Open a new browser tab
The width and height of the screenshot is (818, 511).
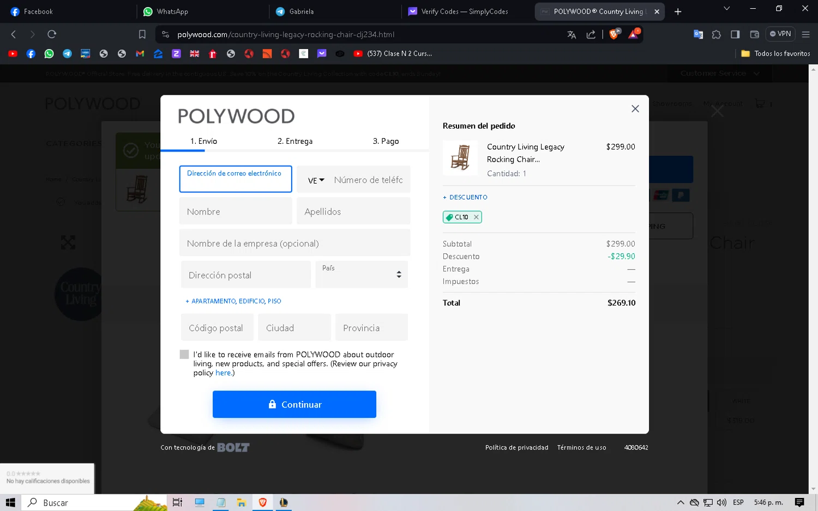[x=678, y=11]
